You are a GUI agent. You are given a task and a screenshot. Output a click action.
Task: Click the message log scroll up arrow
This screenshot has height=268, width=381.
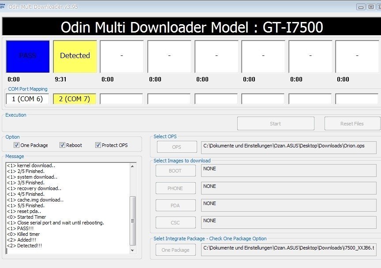[132, 166]
